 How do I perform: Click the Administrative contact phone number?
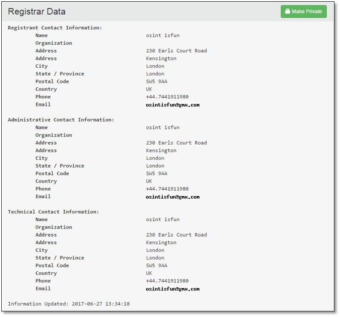[x=167, y=188]
